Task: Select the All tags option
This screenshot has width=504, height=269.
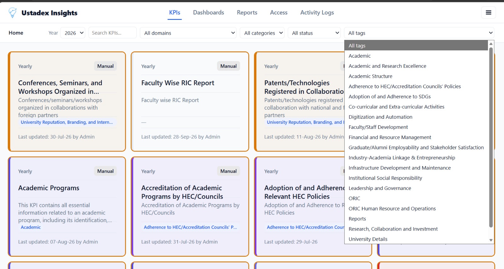Action: pyautogui.click(x=416, y=46)
